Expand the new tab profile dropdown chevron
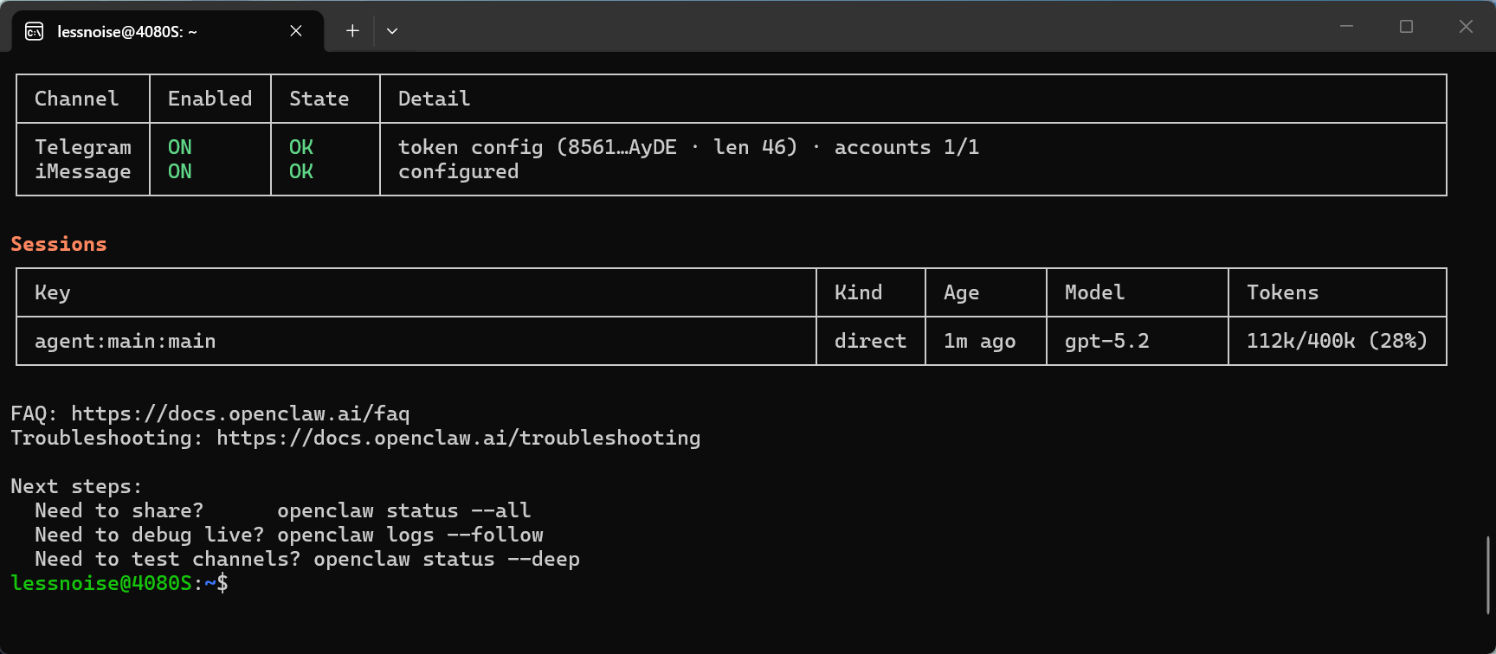The width and height of the screenshot is (1496, 654). pos(392,31)
